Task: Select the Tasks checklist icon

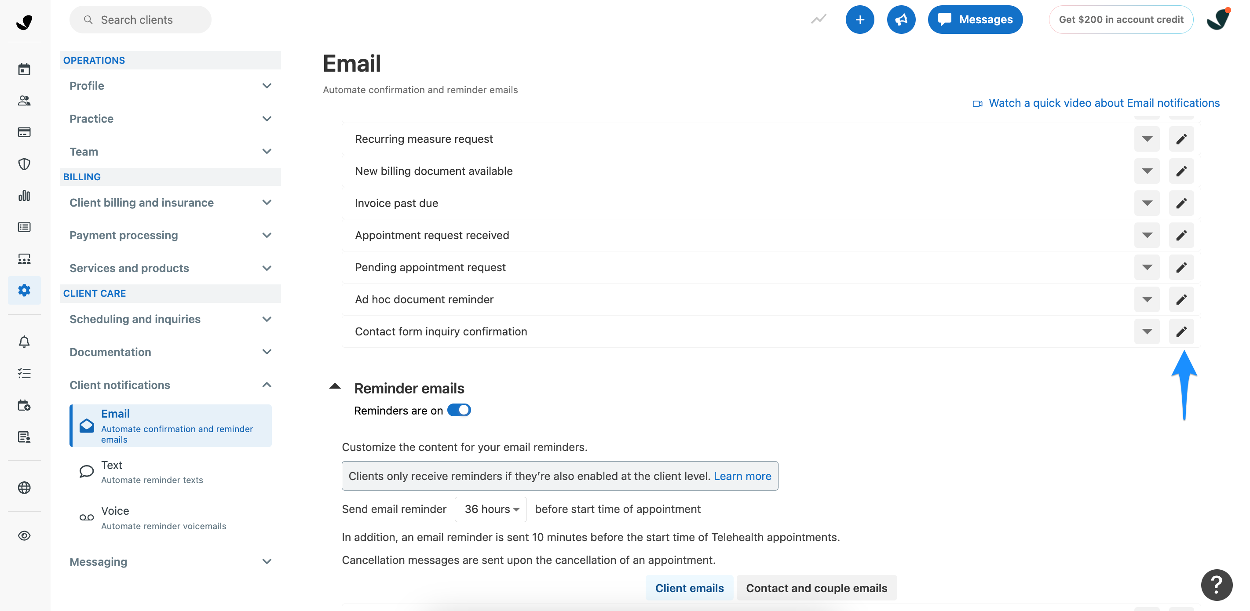Action: pyautogui.click(x=24, y=372)
